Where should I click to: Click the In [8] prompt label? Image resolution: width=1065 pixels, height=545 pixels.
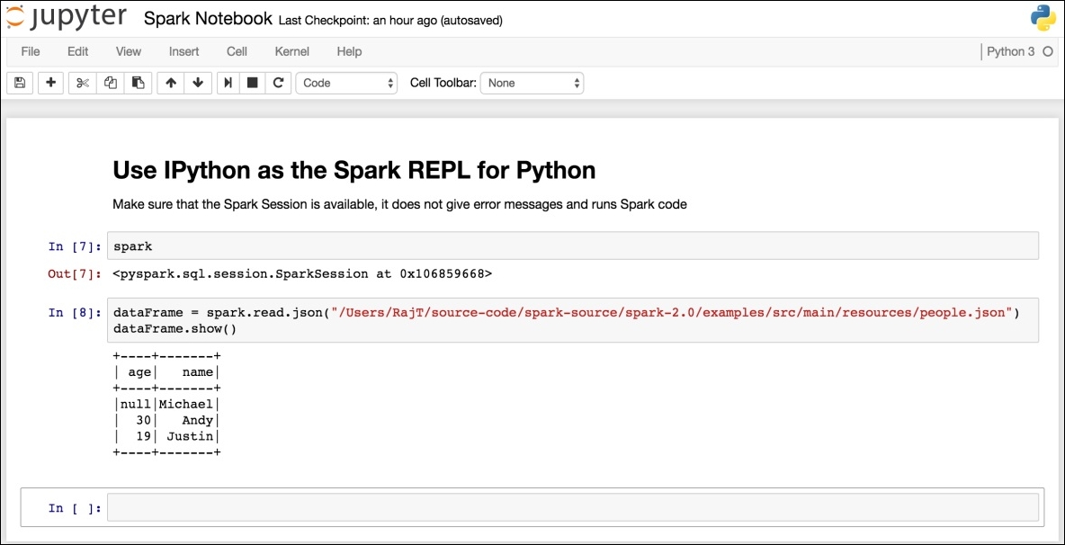(x=75, y=312)
